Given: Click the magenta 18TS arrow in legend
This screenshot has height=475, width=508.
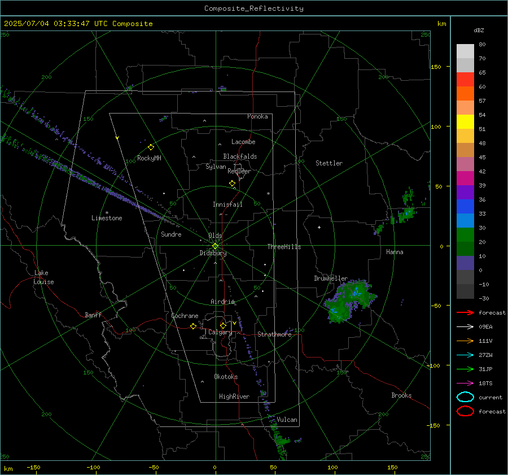Looking at the screenshot, I should [465, 384].
